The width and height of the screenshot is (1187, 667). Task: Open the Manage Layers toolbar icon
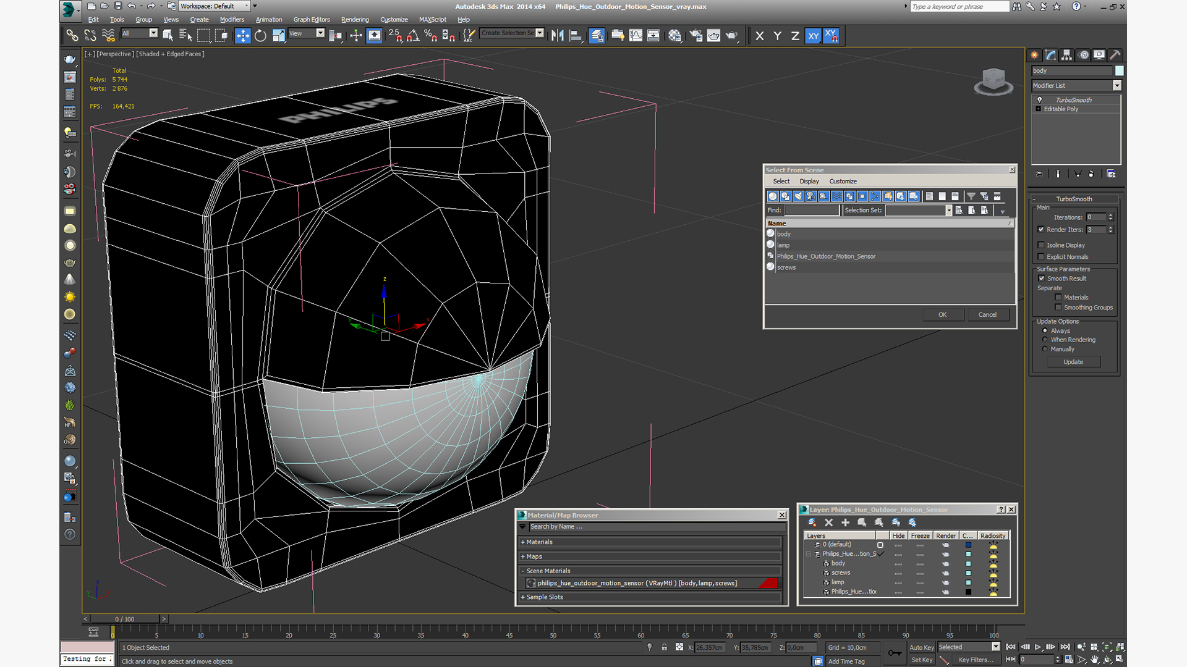tap(597, 36)
